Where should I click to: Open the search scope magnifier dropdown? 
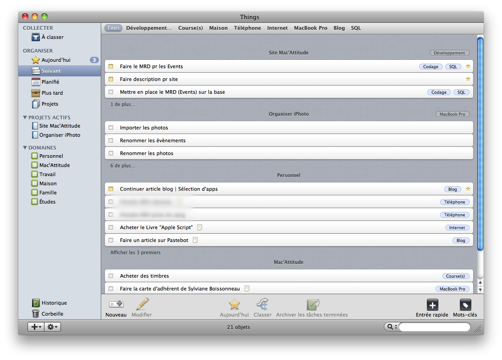392,327
